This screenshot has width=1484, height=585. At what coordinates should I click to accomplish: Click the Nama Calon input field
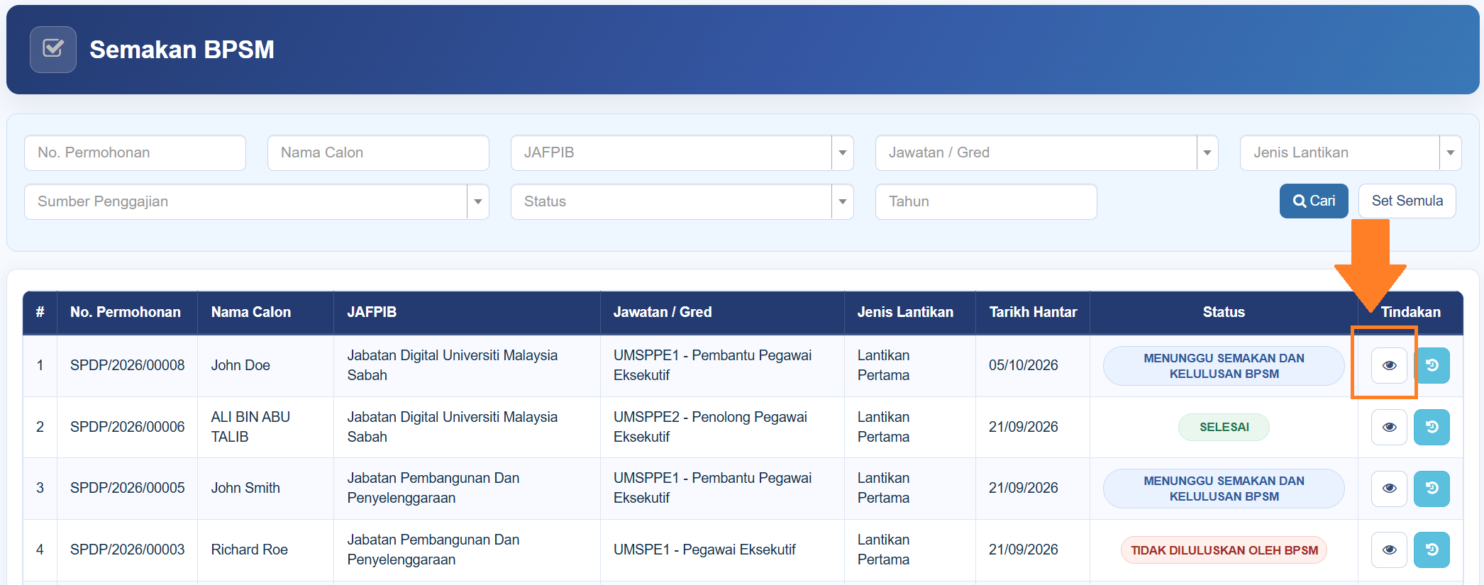(378, 152)
